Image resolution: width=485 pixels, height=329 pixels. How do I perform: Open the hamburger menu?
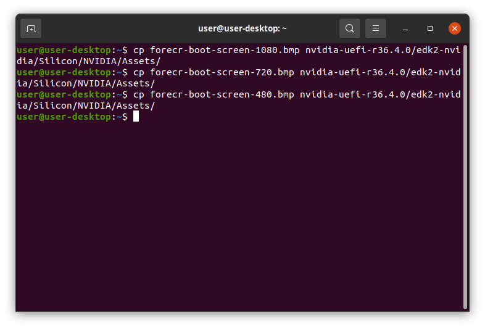(376, 28)
